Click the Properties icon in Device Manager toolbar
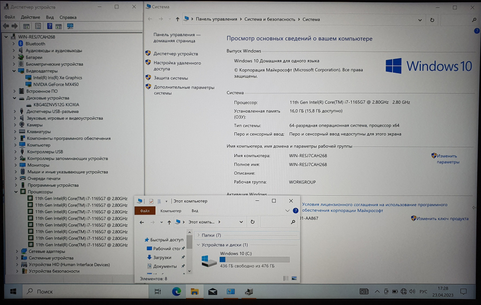This screenshot has width=481, height=305. (38, 26)
